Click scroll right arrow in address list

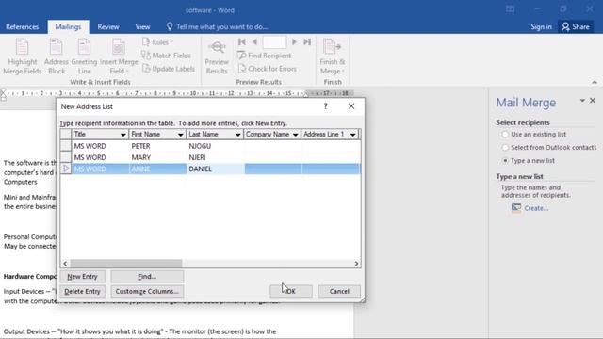(x=356, y=264)
